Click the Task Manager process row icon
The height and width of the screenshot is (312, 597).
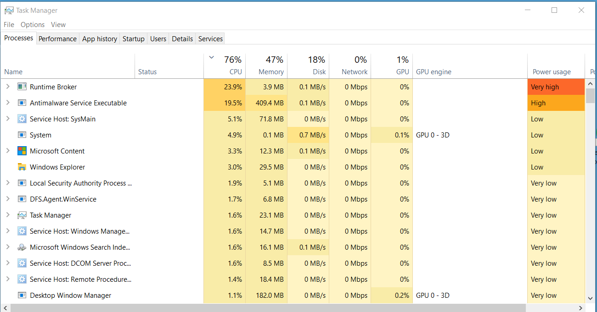[22, 215]
